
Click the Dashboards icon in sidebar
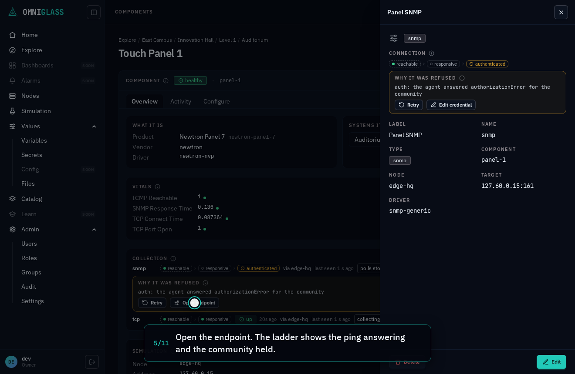tap(13, 65)
